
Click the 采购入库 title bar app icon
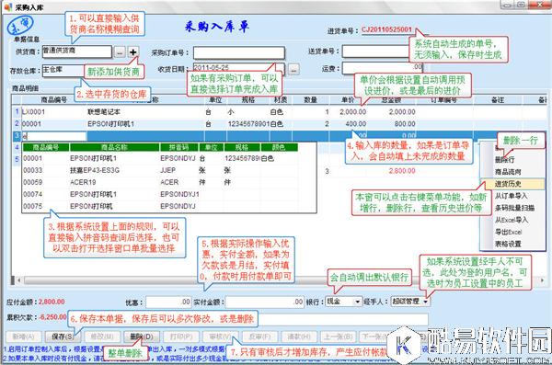tap(7, 6)
